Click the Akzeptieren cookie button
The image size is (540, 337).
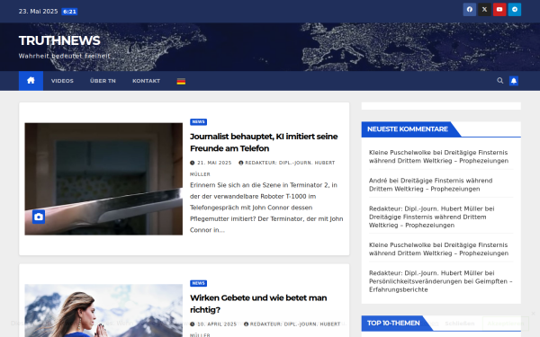[506, 324]
